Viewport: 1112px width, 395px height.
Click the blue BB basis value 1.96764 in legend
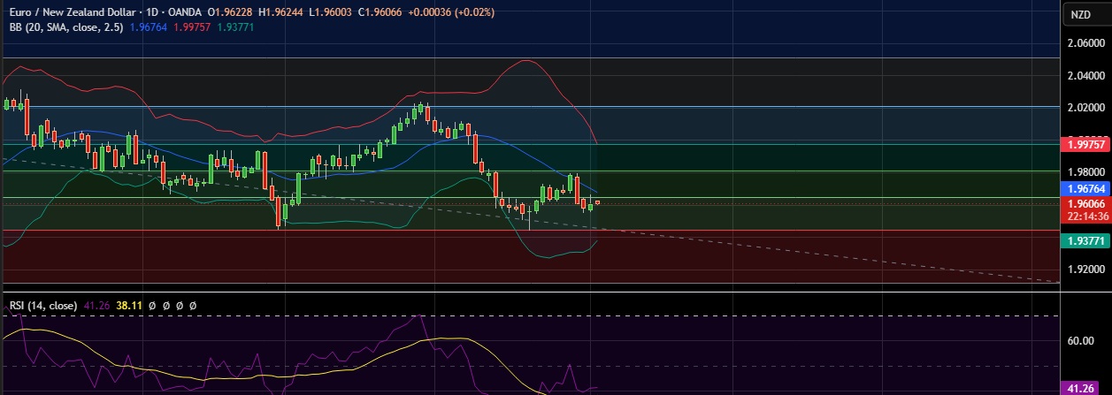tap(147, 27)
